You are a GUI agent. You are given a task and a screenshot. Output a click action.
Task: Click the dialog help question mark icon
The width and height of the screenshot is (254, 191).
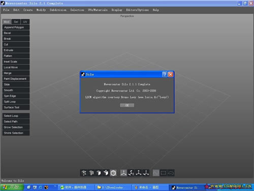(x=165, y=74)
